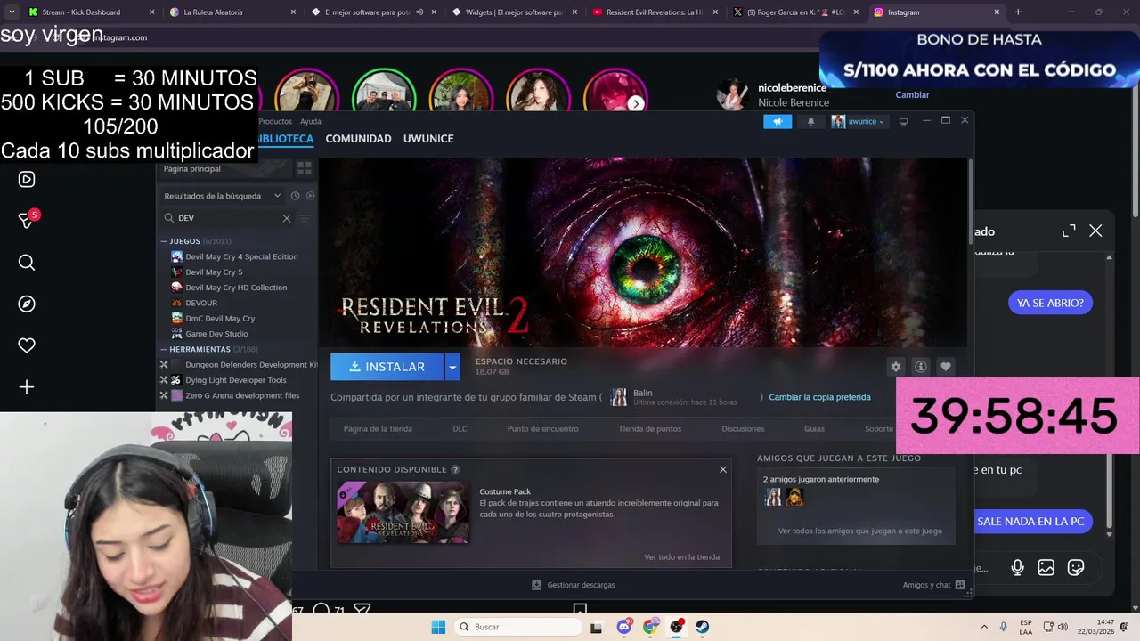Select Zero G Arena development files
Image resolution: width=1140 pixels, height=641 pixels.
pos(240,395)
